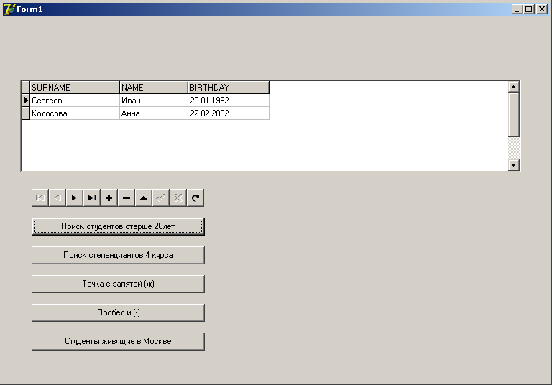Close the Form1 window

542,9
